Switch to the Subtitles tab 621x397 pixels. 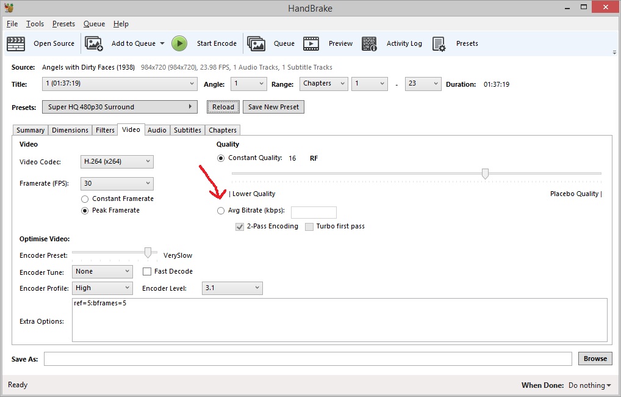[x=187, y=130]
